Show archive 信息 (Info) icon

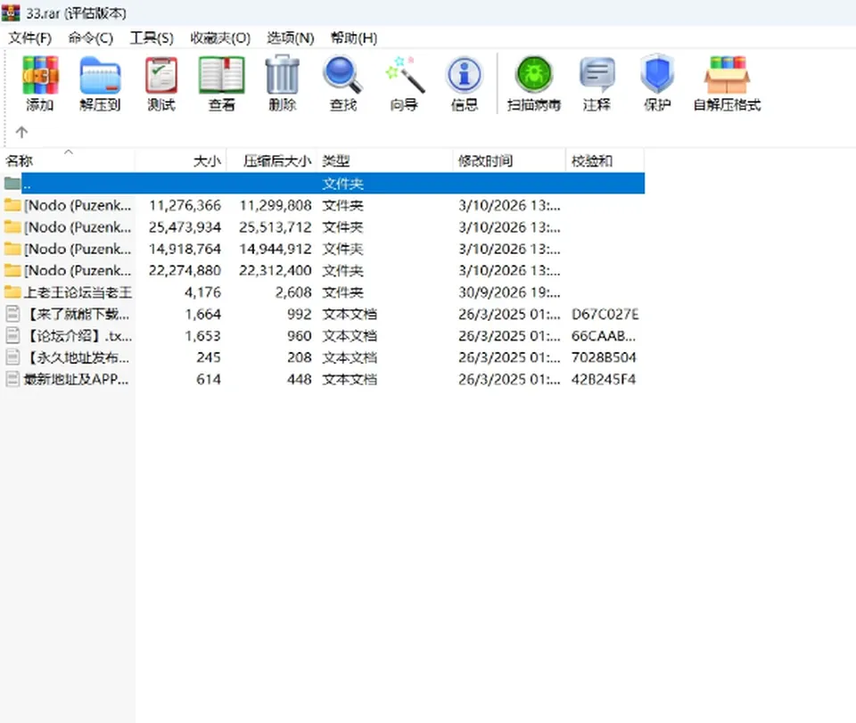tap(464, 84)
